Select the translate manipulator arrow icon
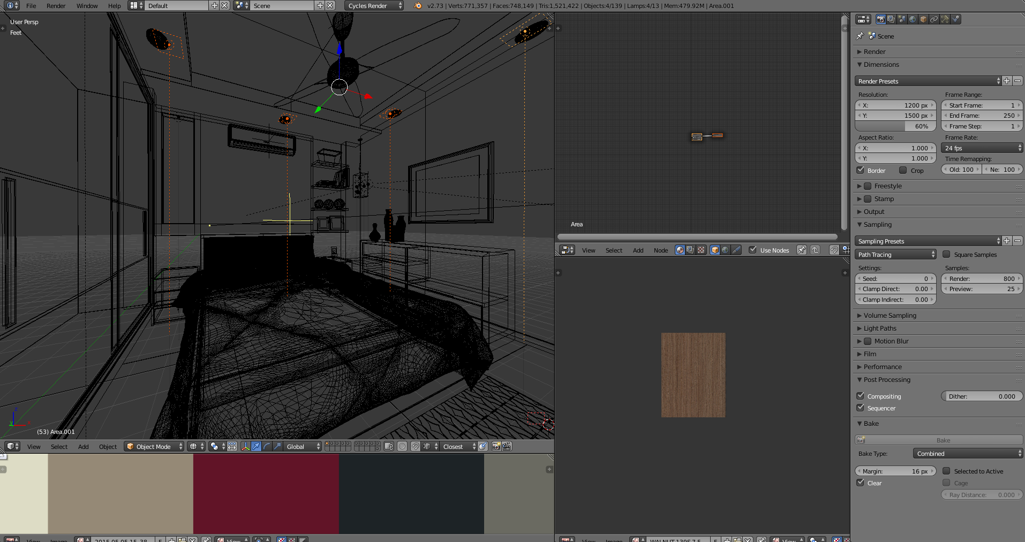 [257, 446]
